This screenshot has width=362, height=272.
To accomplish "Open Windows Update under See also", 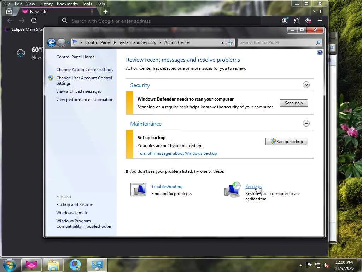I will click(72, 213).
